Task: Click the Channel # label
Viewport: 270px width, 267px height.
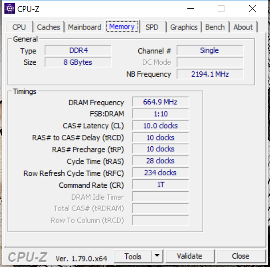Action: tap(154, 51)
